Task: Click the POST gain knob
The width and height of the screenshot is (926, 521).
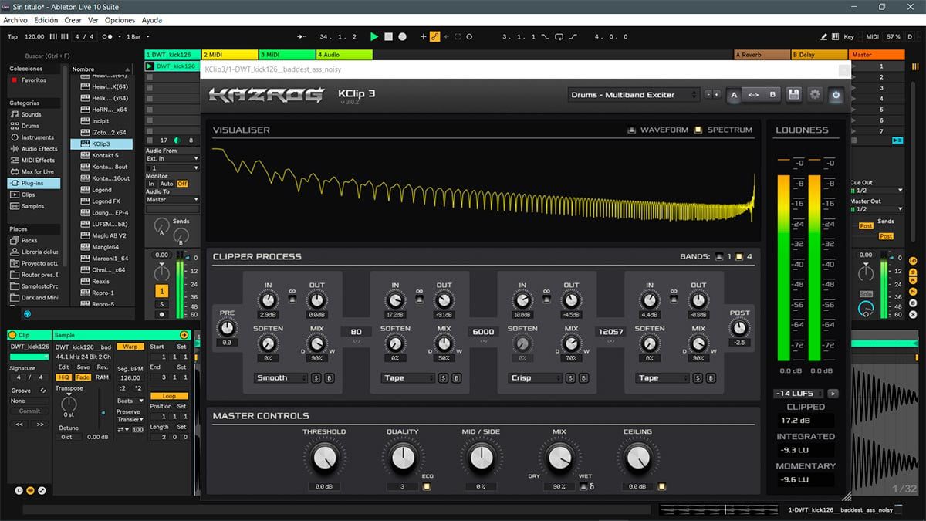Action: 739,328
